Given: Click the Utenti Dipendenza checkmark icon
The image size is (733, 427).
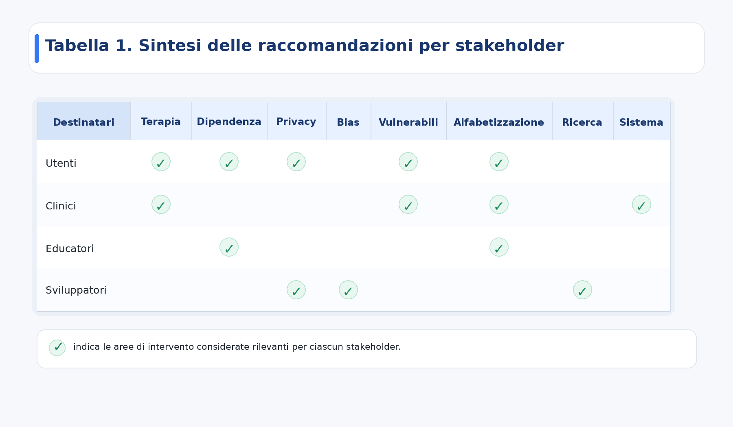Looking at the screenshot, I should coord(229,162).
